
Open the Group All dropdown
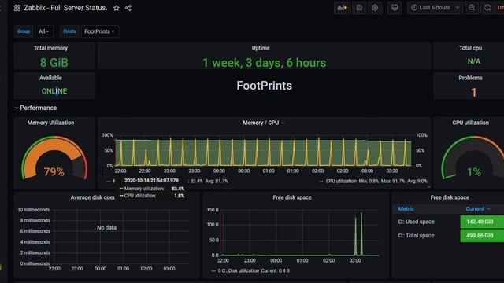point(44,31)
